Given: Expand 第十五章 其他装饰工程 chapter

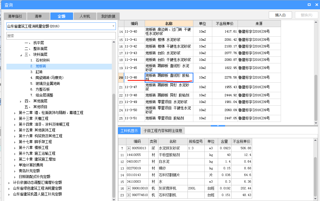Looking at the screenshot, I should (15, 131).
